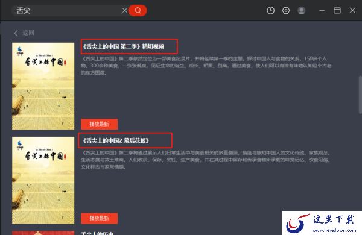Open settings via the hexagon gear icon
The image size is (362, 235).
286,10
